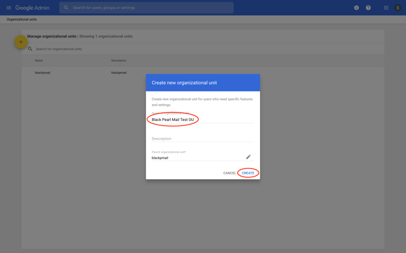Image resolution: width=406 pixels, height=253 pixels.
Task: Edit parent organizational unit pencil icon
Action: (248, 157)
